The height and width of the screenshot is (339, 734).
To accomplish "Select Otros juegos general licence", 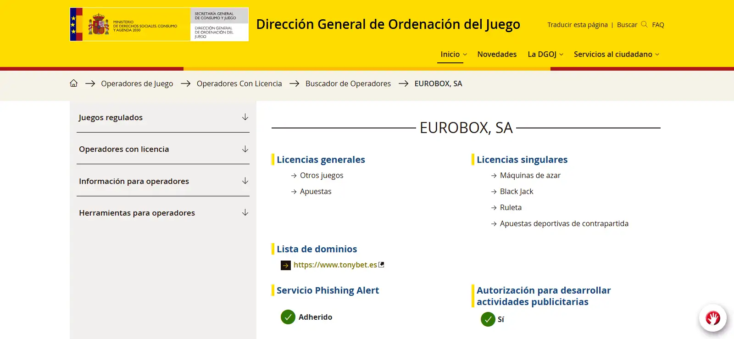I will pyautogui.click(x=322, y=175).
